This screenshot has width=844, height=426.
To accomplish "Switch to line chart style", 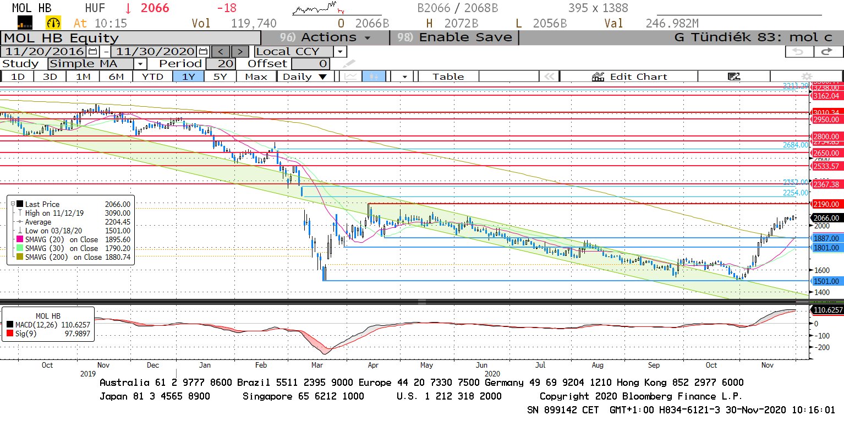I will tap(349, 77).
